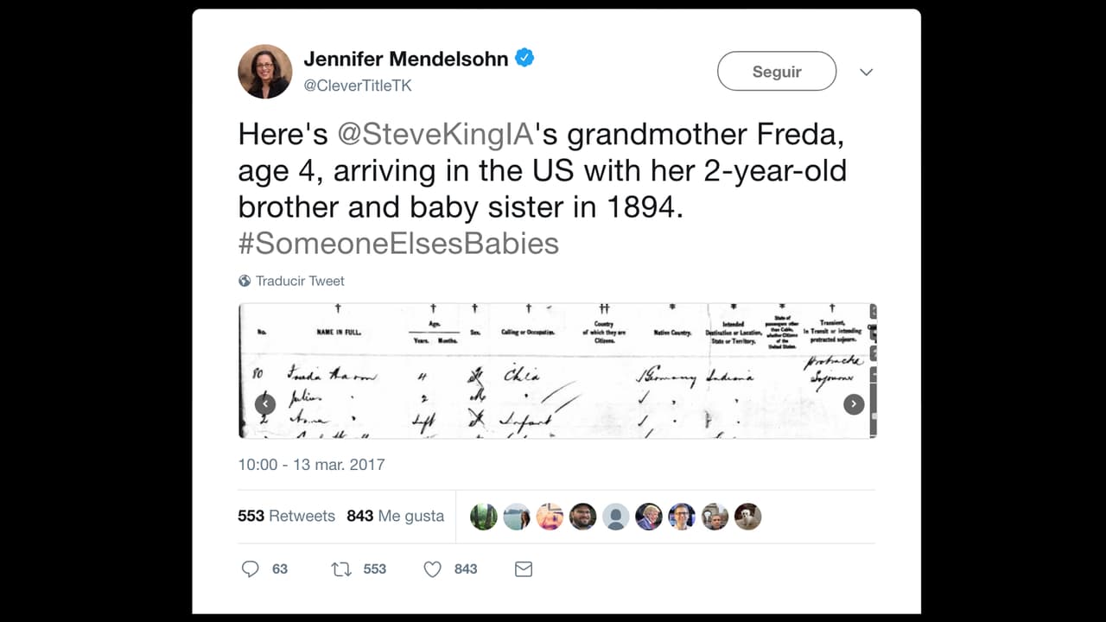Open the tweet timestamp 10:00 - 13 mar. 2017

click(x=311, y=465)
